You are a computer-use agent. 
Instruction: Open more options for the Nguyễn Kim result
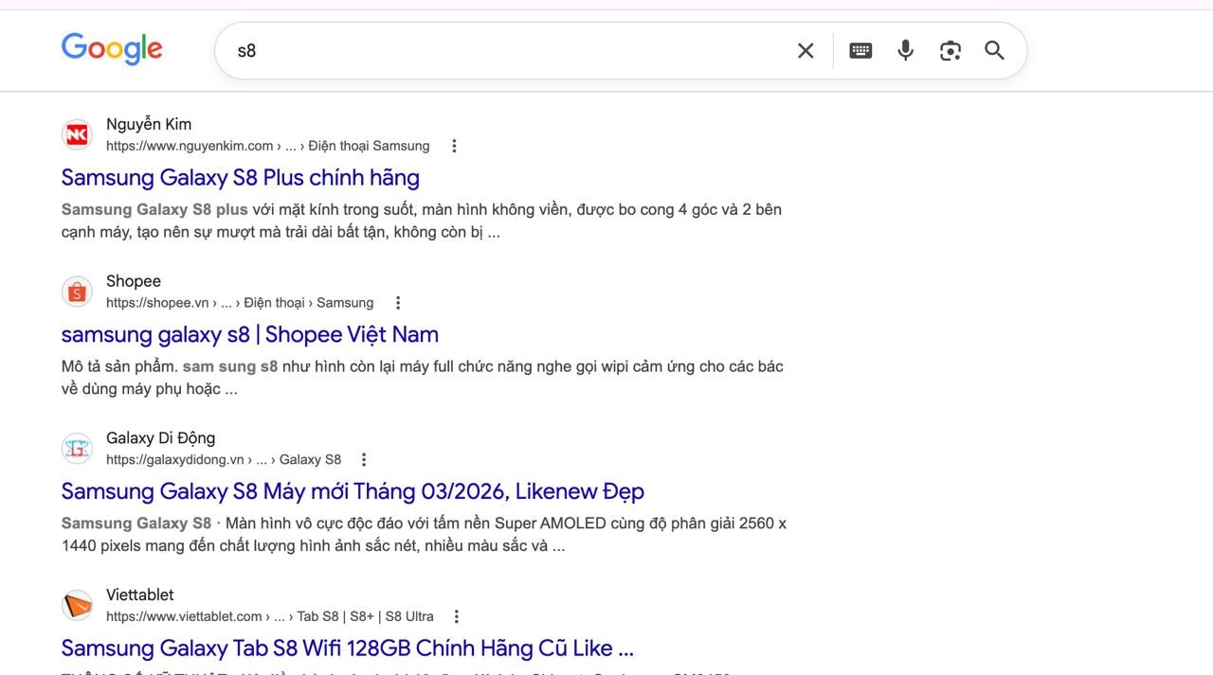454,146
